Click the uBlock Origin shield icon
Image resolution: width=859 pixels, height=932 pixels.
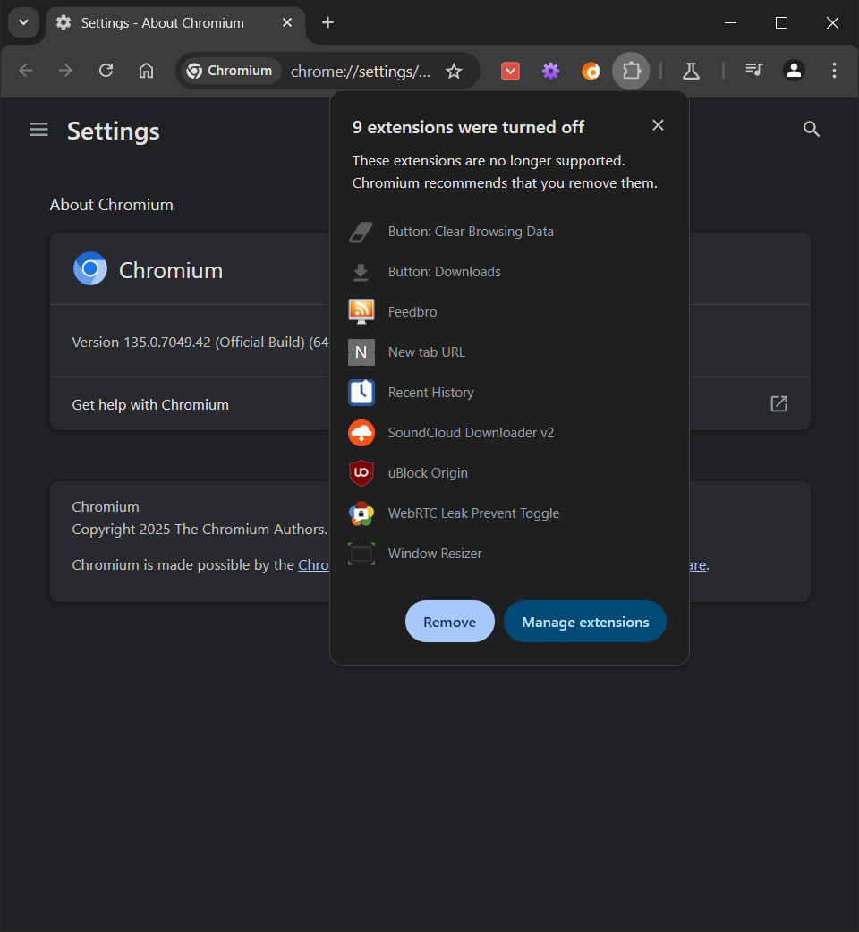click(361, 473)
